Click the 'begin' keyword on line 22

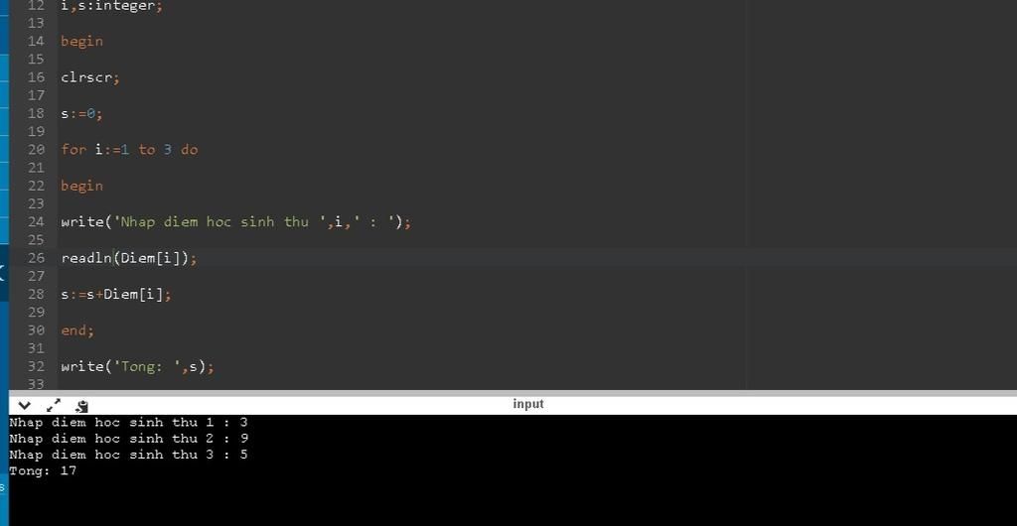81,186
